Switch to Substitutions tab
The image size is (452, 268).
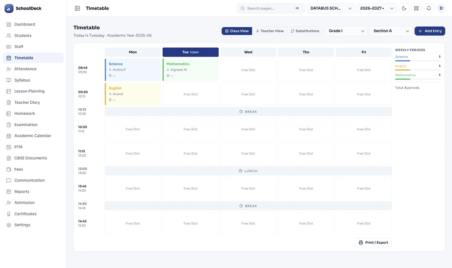pos(305,31)
